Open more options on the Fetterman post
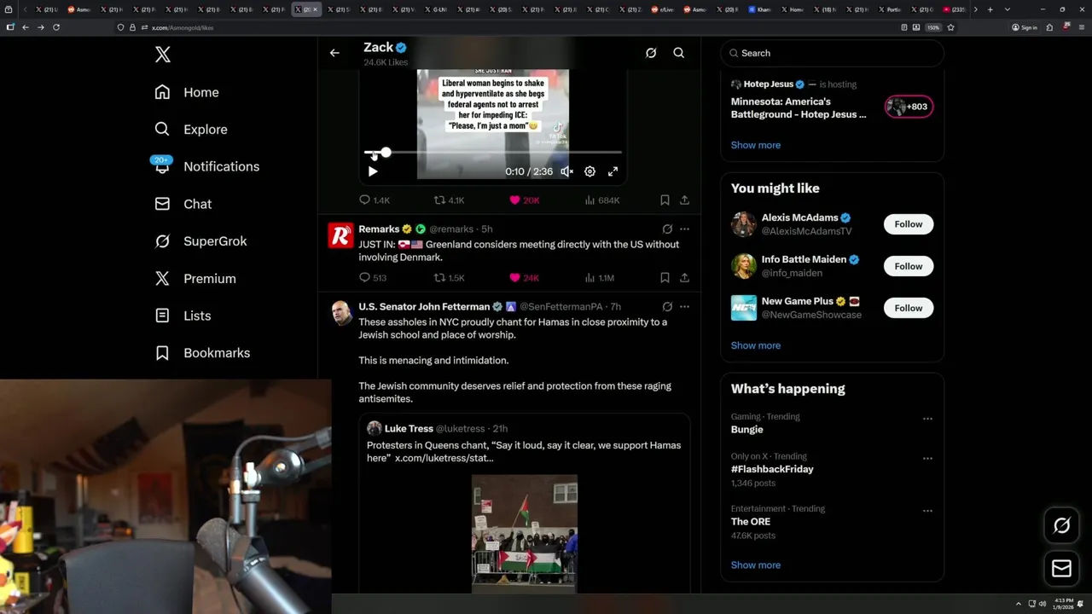Image resolution: width=1092 pixels, height=614 pixels. (684, 307)
